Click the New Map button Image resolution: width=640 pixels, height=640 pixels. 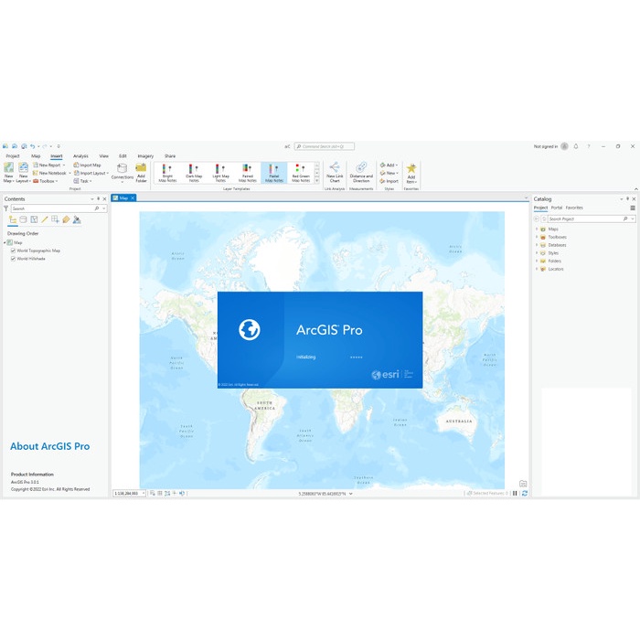point(8,172)
